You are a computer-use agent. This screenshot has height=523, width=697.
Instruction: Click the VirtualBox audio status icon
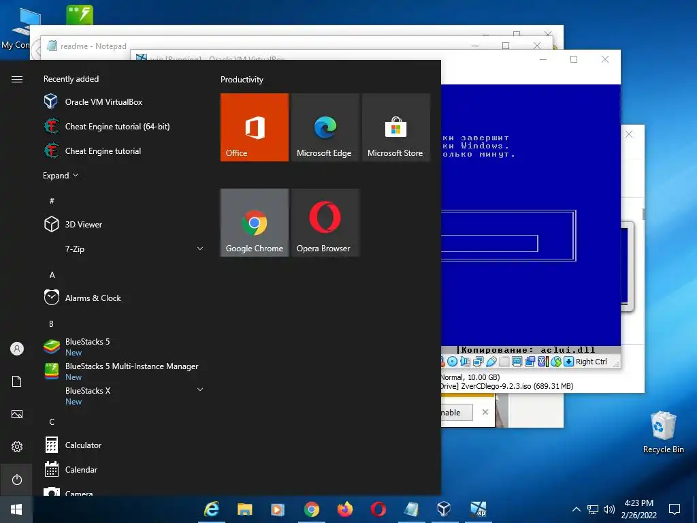click(465, 362)
